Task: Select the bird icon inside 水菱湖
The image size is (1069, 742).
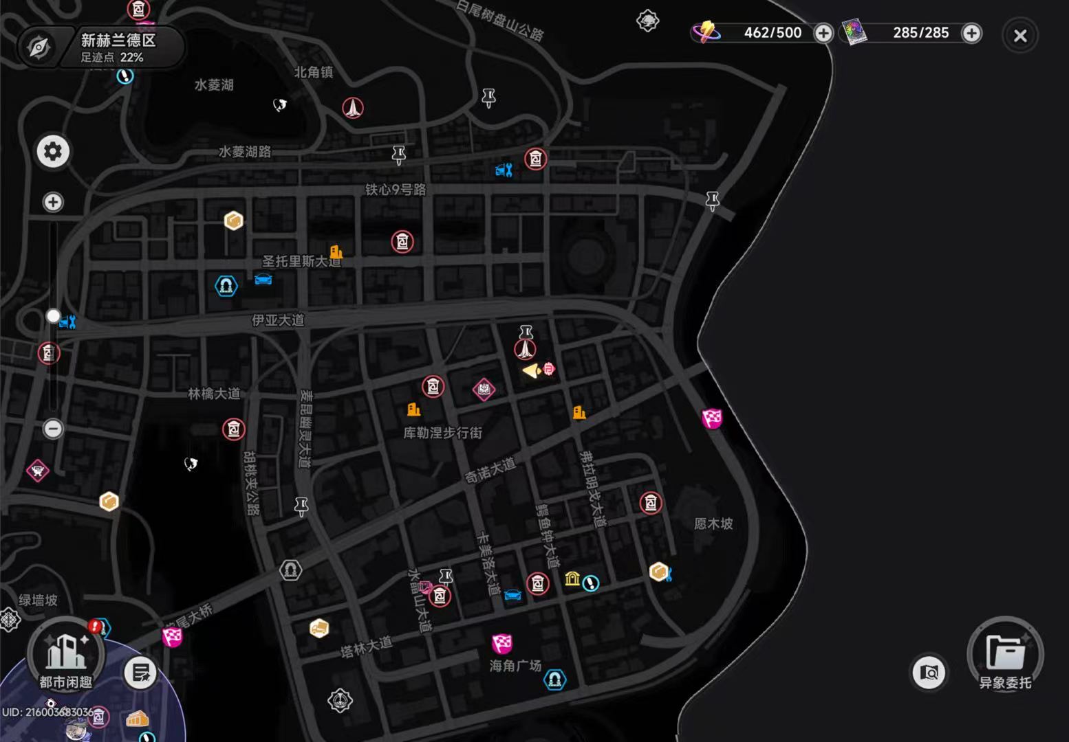Action: coord(279,104)
